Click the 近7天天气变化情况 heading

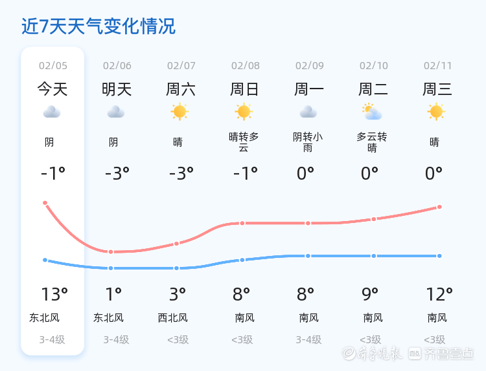(x=98, y=26)
